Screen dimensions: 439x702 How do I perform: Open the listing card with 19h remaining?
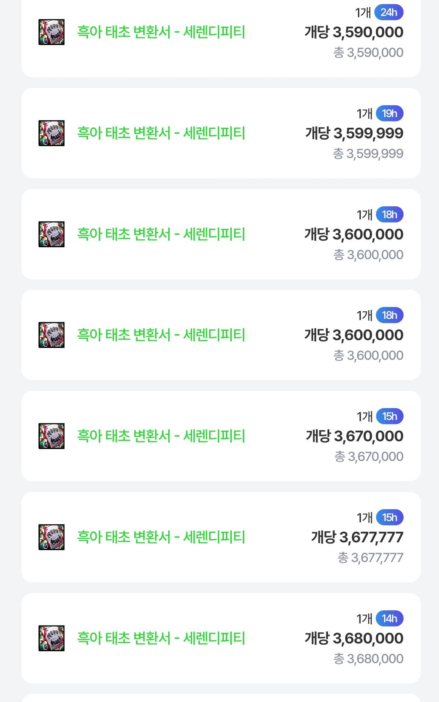221,133
